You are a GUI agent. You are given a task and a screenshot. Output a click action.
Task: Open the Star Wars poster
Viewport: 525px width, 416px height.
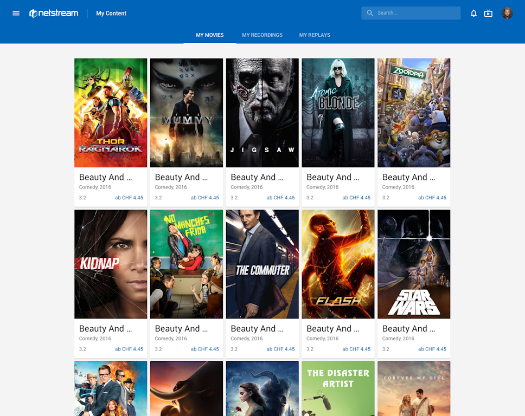point(414,264)
